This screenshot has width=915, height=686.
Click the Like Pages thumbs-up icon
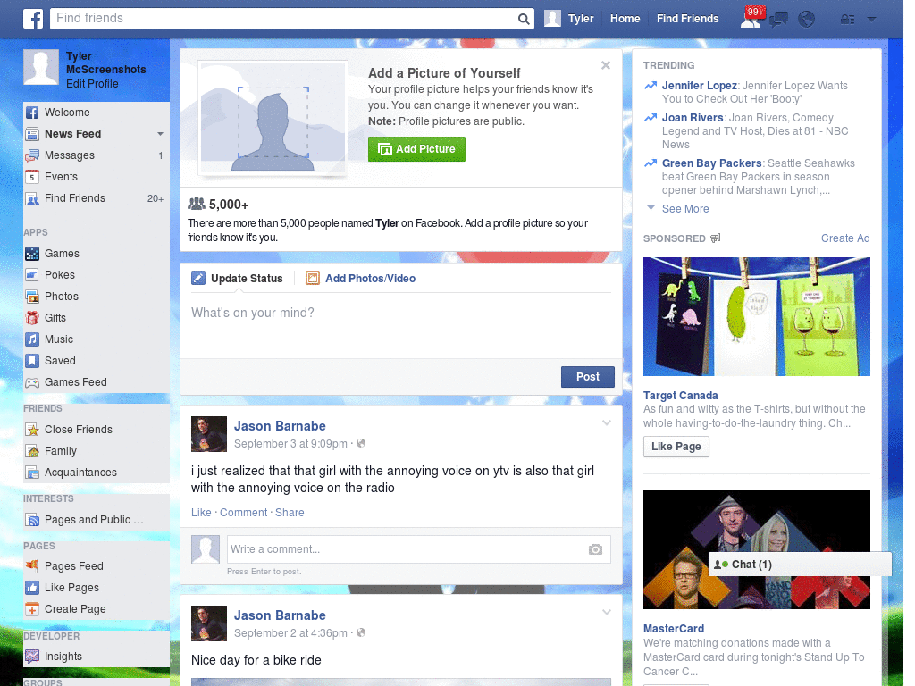click(x=32, y=588)
